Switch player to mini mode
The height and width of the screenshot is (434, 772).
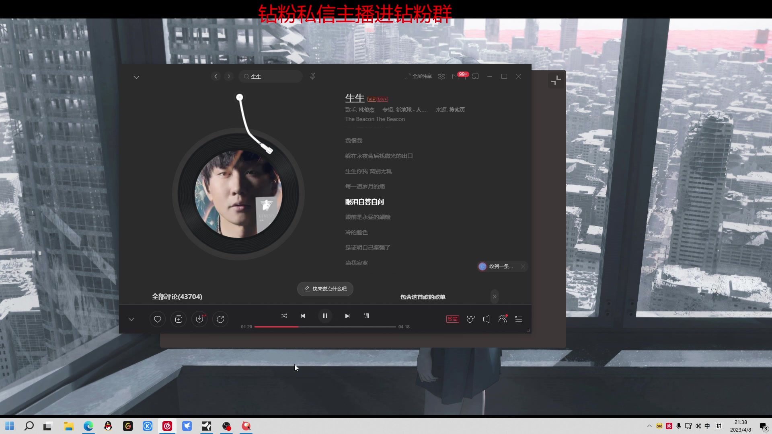click(x=475, y=76)
